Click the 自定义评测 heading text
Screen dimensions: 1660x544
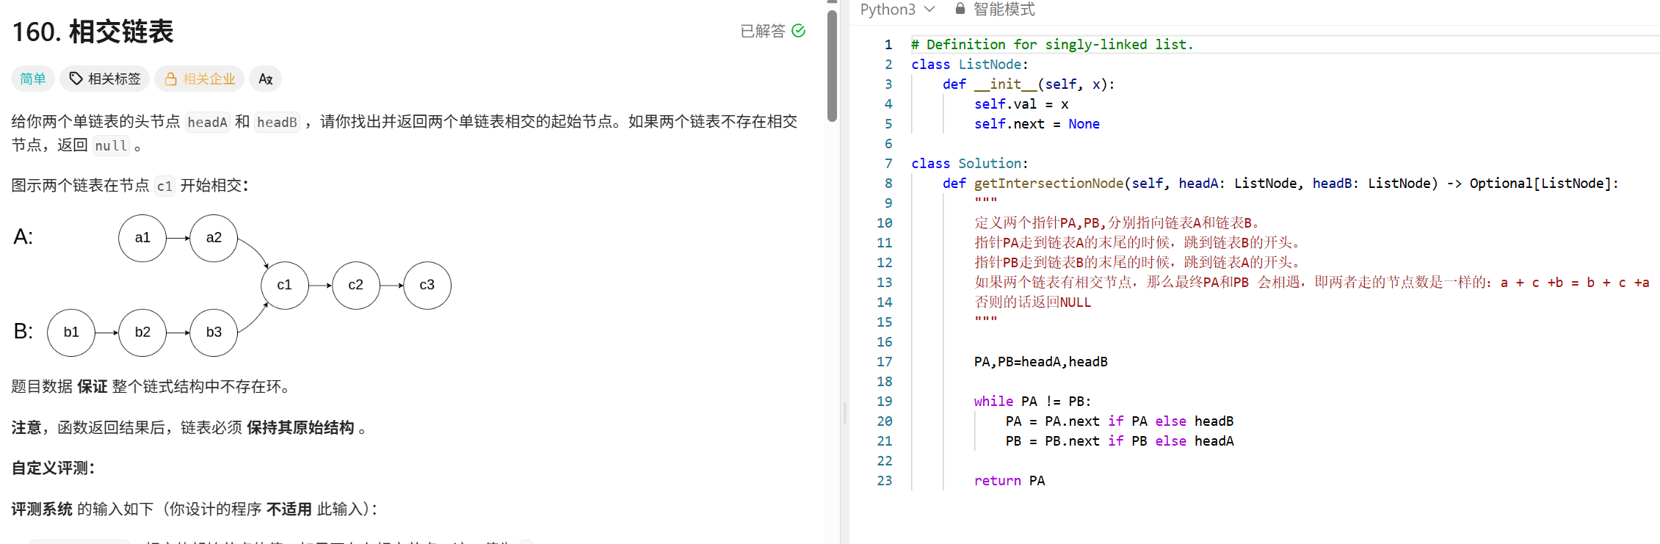[x=53, y=468]
